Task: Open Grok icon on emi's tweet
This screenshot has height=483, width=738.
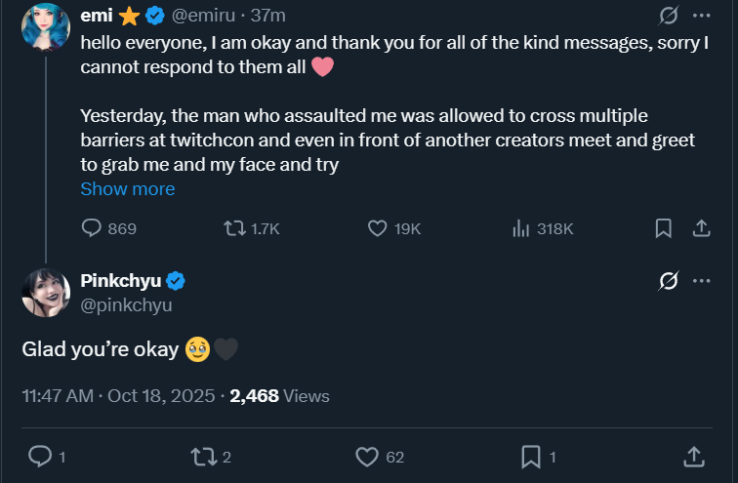Action: pyautogui.click(x=669, y=16)
